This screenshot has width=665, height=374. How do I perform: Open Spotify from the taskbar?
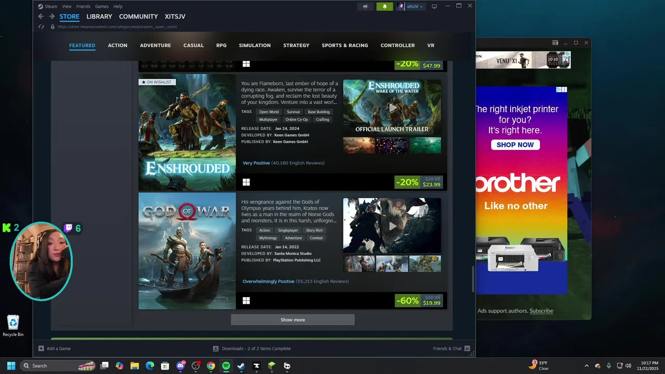(226, 366)
